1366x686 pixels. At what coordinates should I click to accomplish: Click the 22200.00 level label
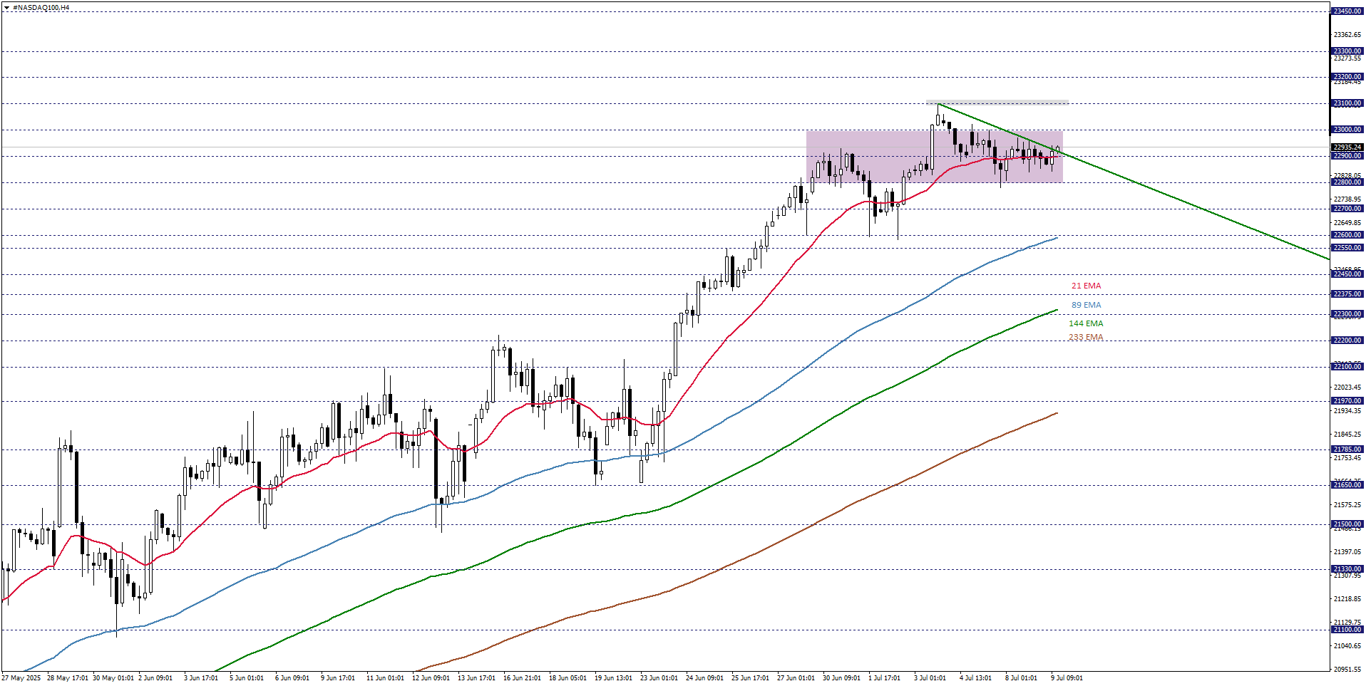pos(1347,341)
